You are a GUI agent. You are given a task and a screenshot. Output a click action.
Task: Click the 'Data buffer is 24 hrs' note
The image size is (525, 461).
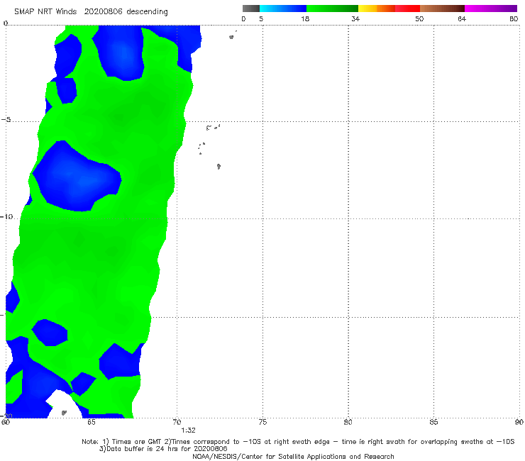163,449
